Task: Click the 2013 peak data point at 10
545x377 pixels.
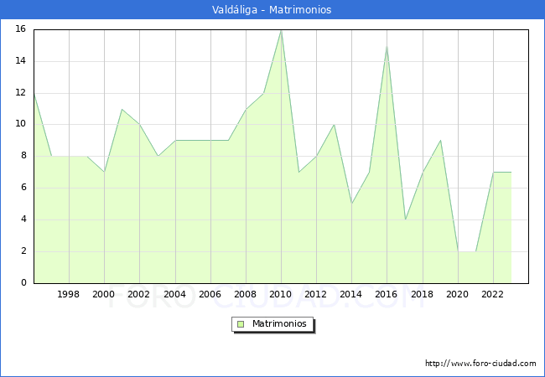Action: [x=334, y=125]
